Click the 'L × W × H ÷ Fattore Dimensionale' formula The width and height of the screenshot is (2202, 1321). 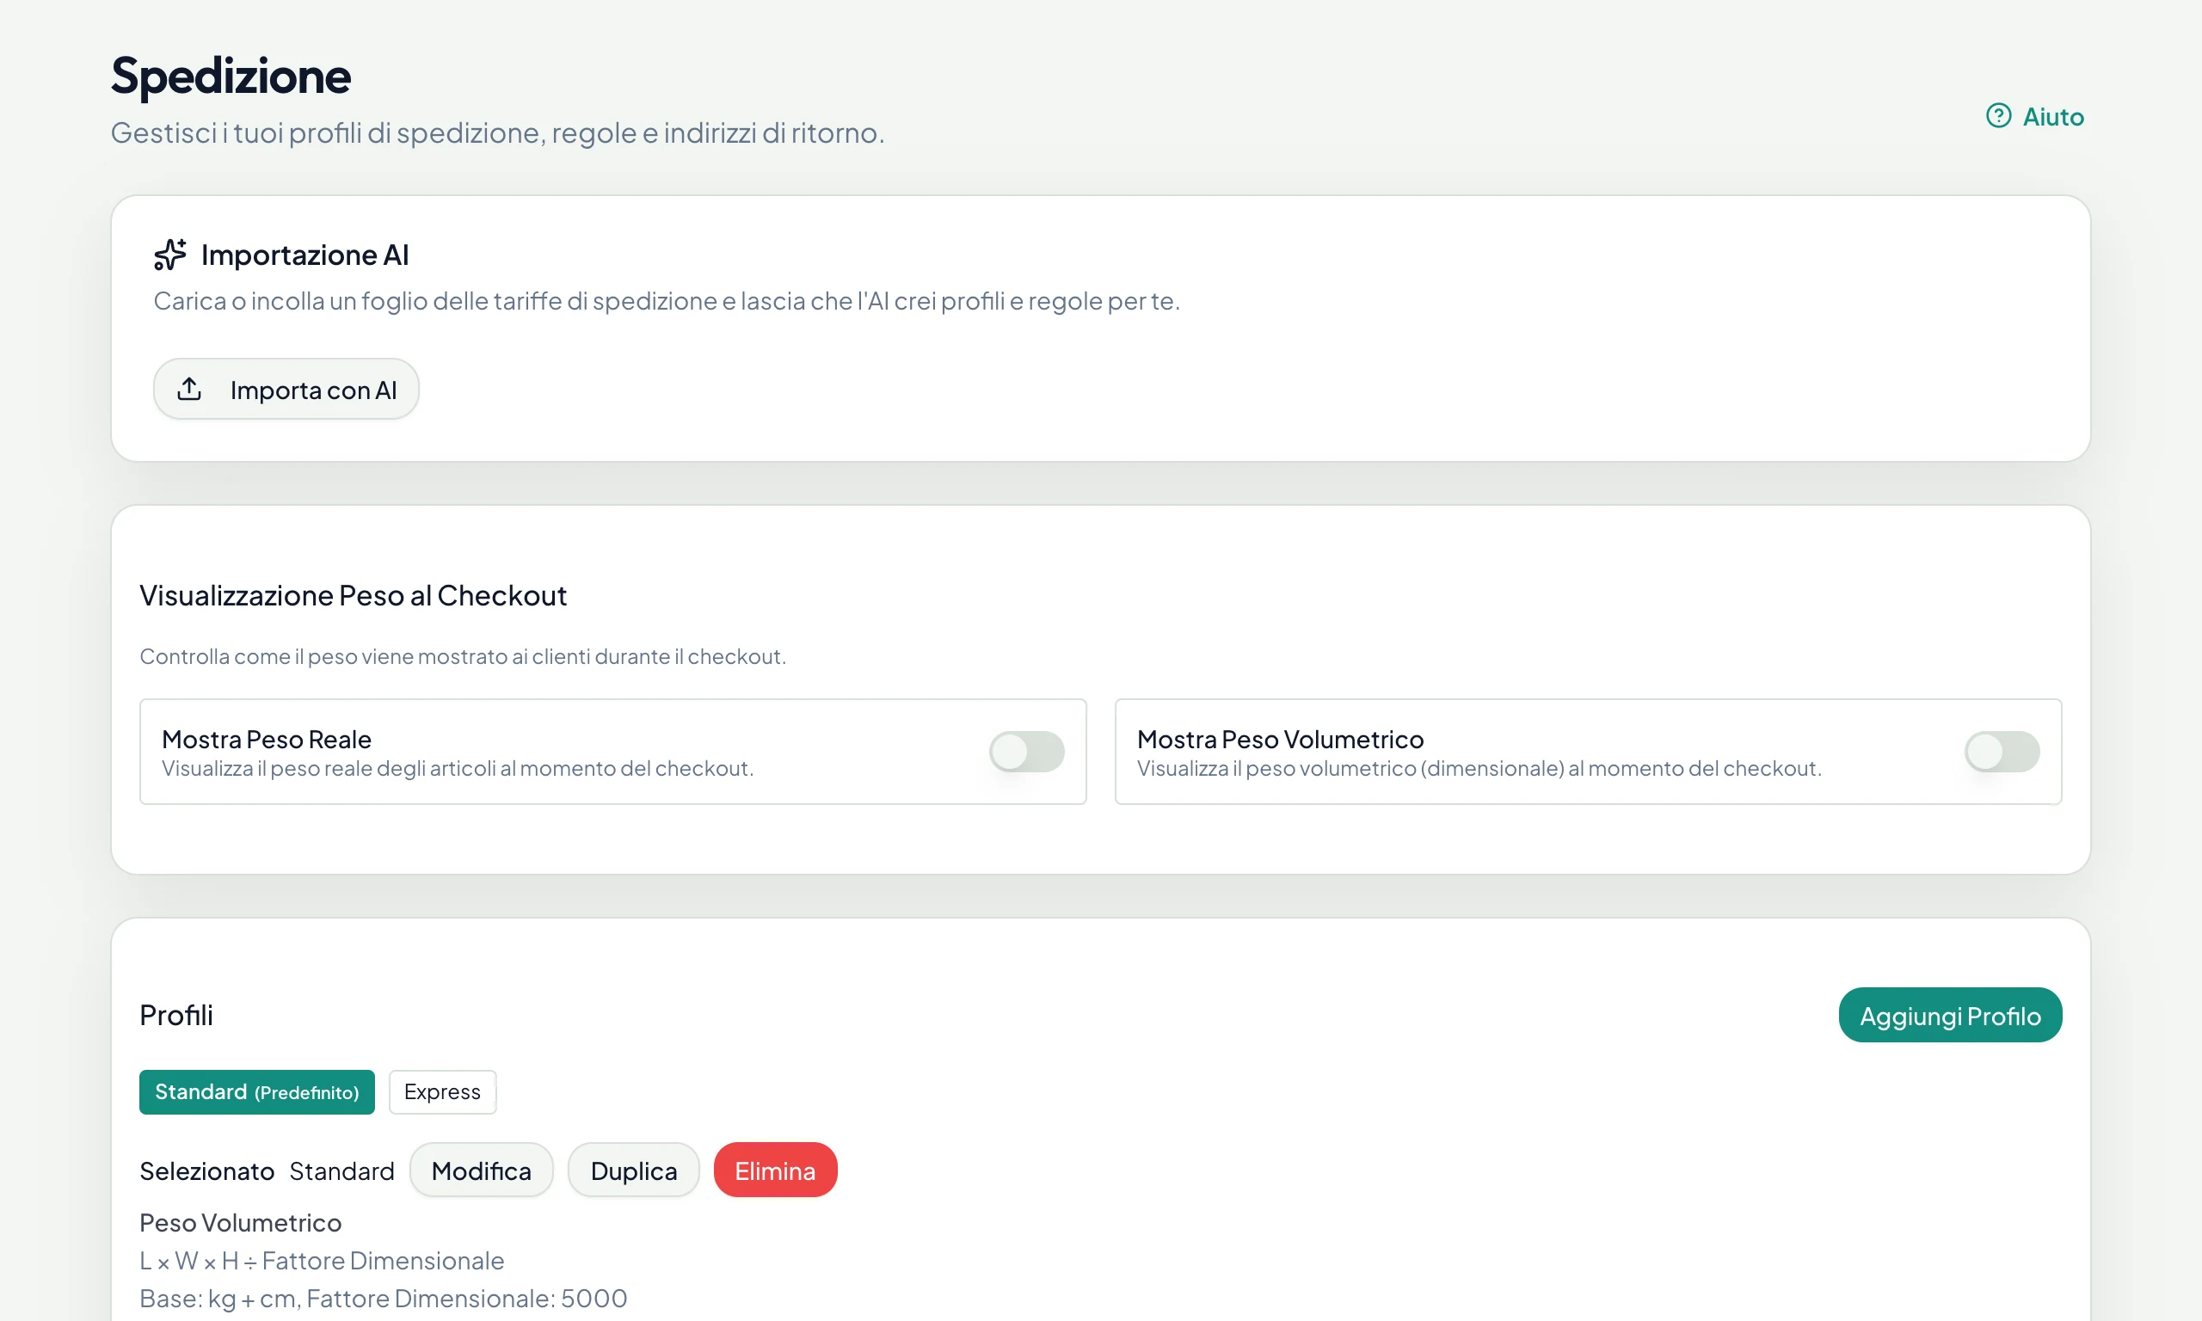323,1261
